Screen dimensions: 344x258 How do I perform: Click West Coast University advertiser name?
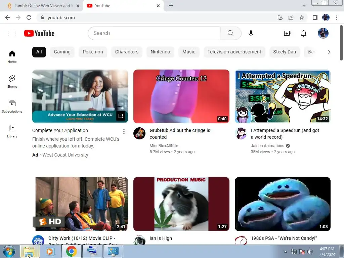(x=66, y=155)
